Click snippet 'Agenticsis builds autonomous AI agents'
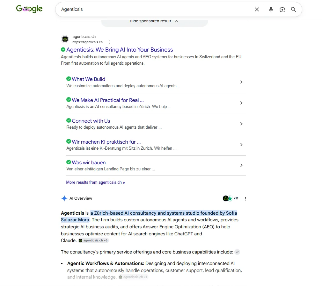 click(x=101, y=57)
